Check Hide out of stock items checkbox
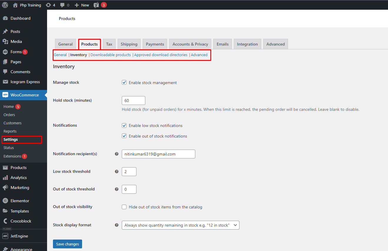The height and width of the screenshot is (251, 388). pyautogui.click(x=124, y=207)
